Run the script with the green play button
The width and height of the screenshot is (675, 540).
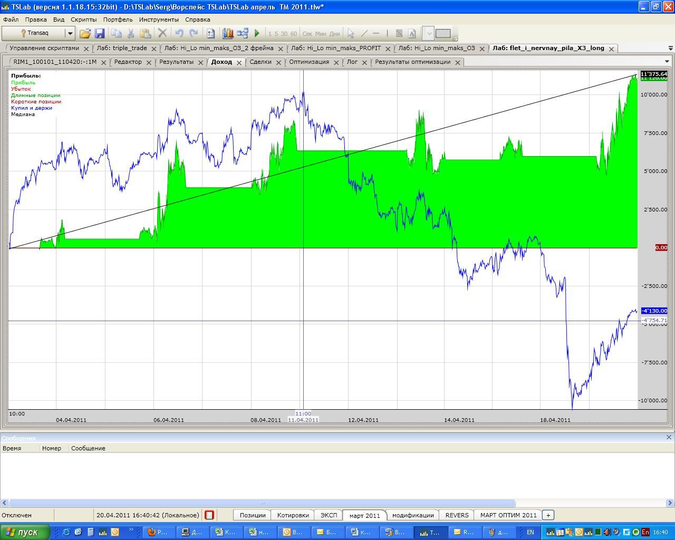pyautogui.click(x=257, y=33)
